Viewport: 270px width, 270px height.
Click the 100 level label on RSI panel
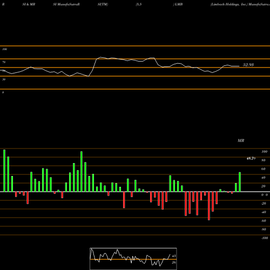4,49
